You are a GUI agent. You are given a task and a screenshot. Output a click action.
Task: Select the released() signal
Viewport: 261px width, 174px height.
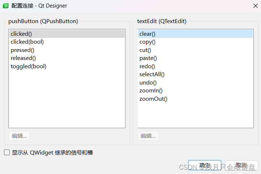pos(67,58)
